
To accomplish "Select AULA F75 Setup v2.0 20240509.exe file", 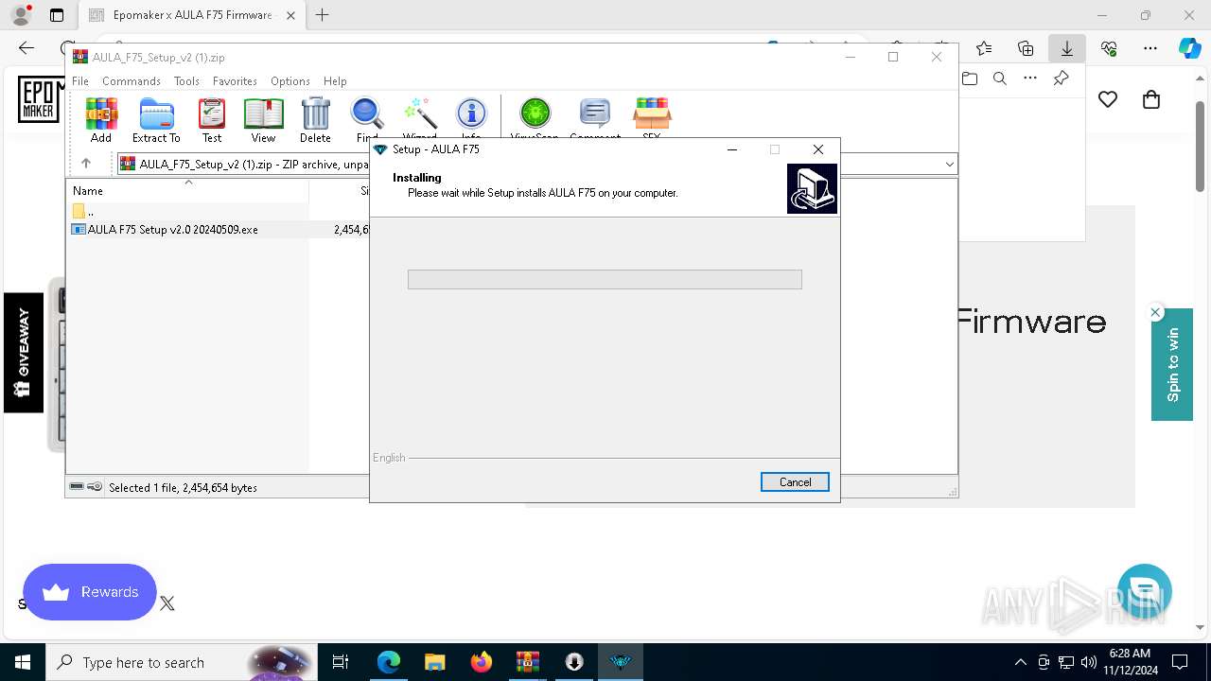I will (173, 230).
